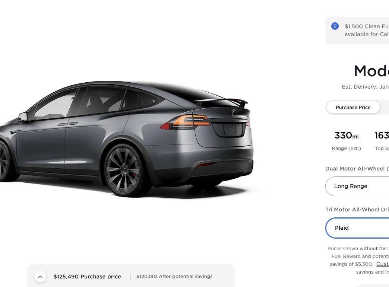389x287 pixels.
Task: Click the $125,490 Purchase price text
Action: 87,277
